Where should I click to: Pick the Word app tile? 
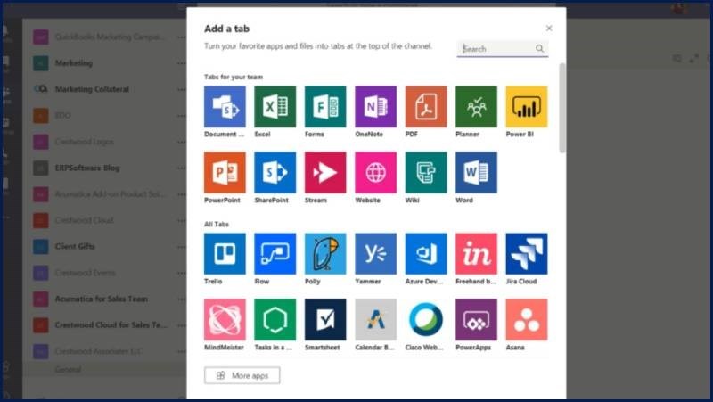476,172
